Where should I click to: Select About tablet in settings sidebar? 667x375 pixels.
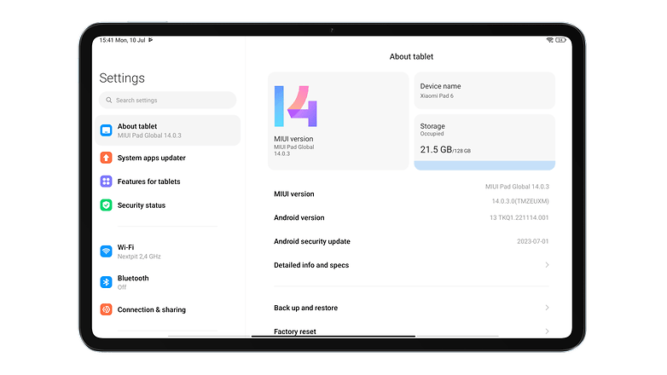(168, 130)
